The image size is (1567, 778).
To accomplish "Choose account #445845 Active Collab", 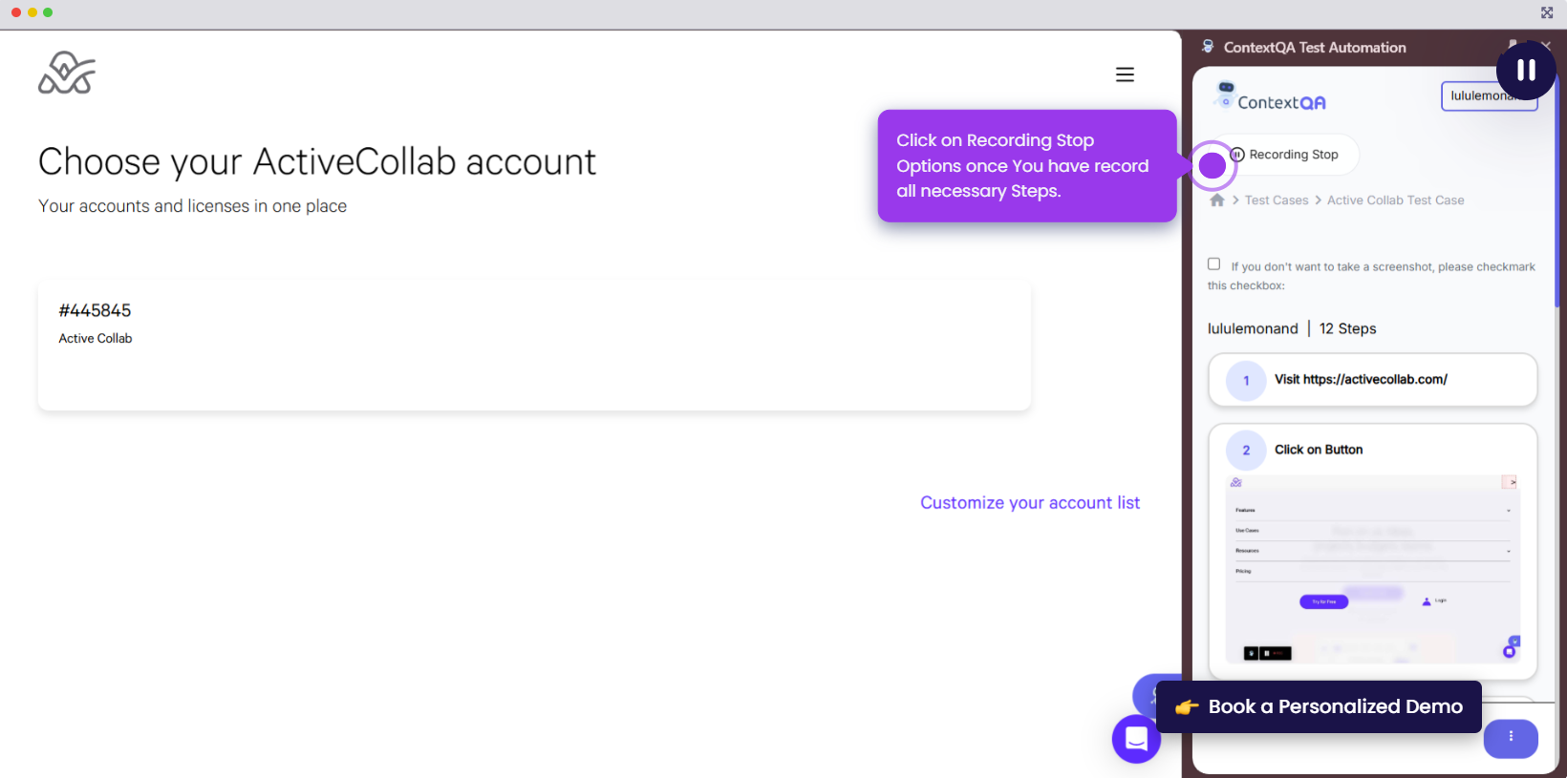I will click(x=534, y=346).
